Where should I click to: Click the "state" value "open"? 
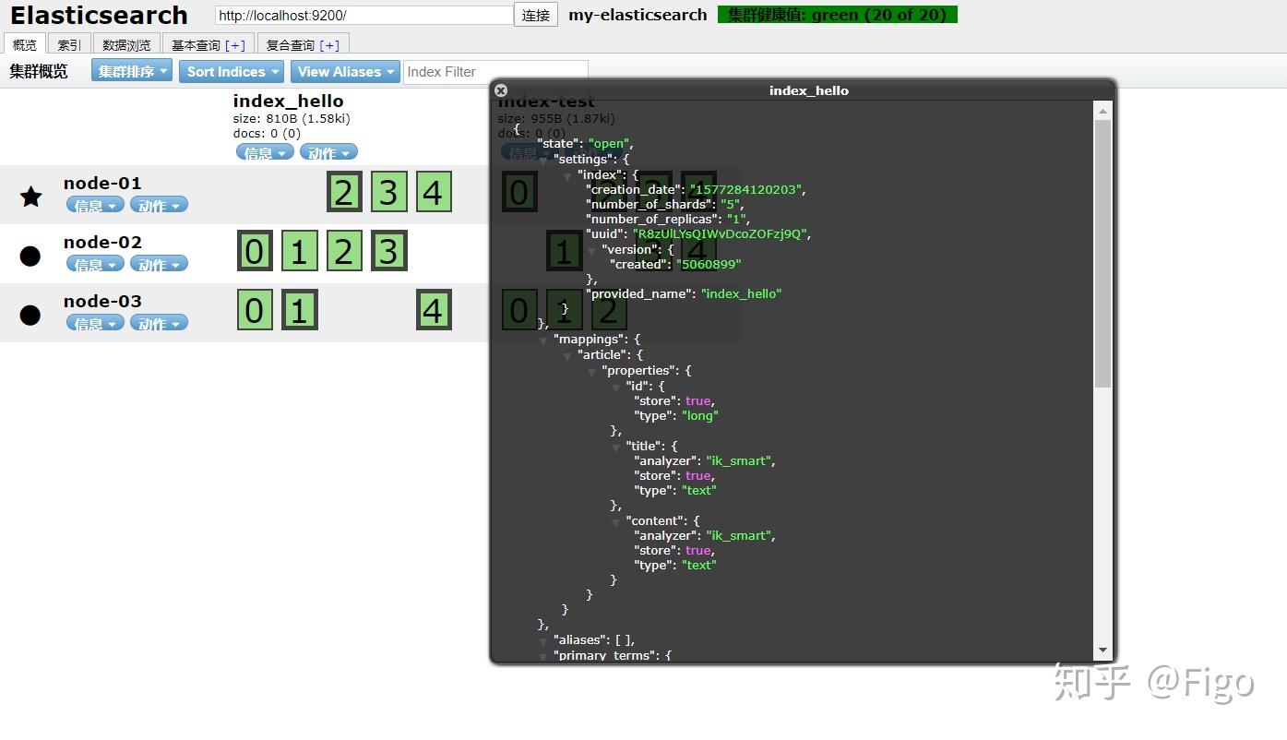tap(609, 144)
